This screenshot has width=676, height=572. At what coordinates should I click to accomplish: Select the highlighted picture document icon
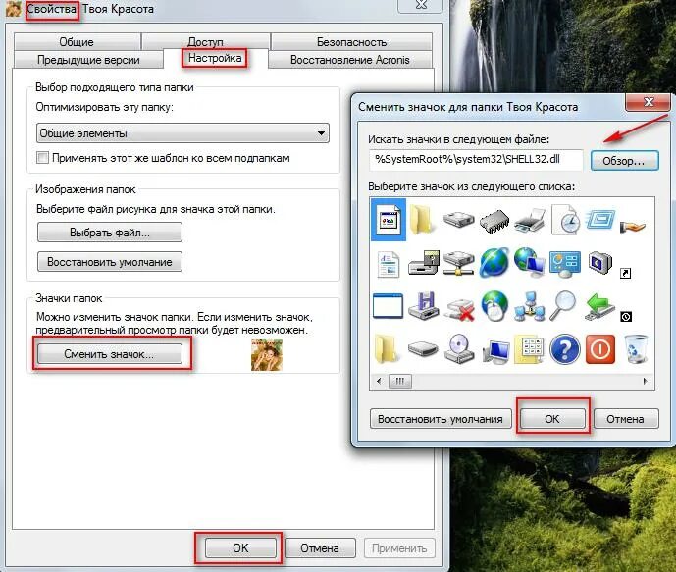(388, 220)
